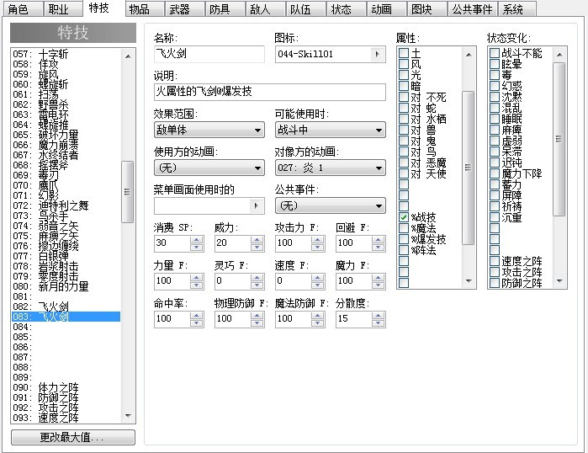Click the state change list scrollbar thumb
Viewport: 588px width, 453px height.
(559, 139)
